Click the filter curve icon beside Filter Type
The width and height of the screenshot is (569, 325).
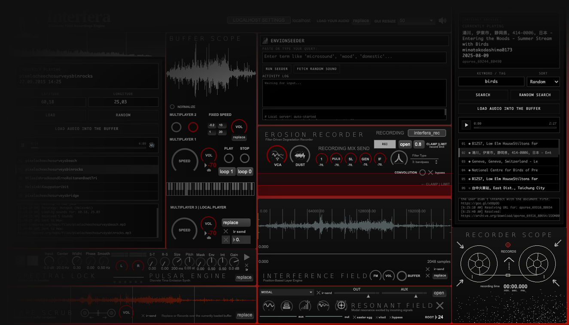tap(399, 159)
